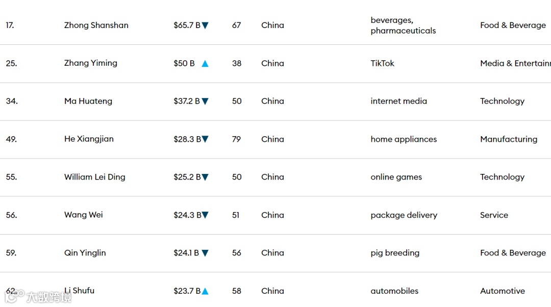551x307 pixels.
Task: Open Zhong Shanshan's profile name
Action: coord(96,25)
